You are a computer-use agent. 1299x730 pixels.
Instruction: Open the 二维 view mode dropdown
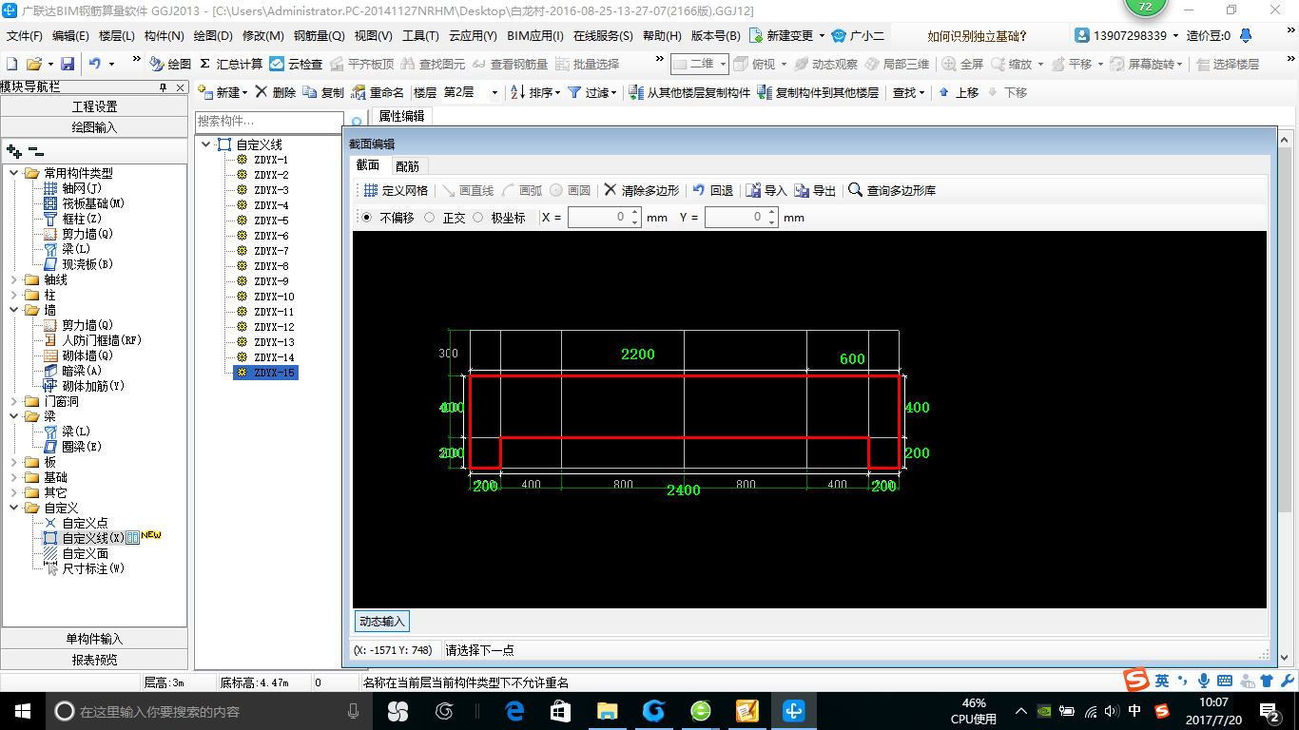pos(723,64)
